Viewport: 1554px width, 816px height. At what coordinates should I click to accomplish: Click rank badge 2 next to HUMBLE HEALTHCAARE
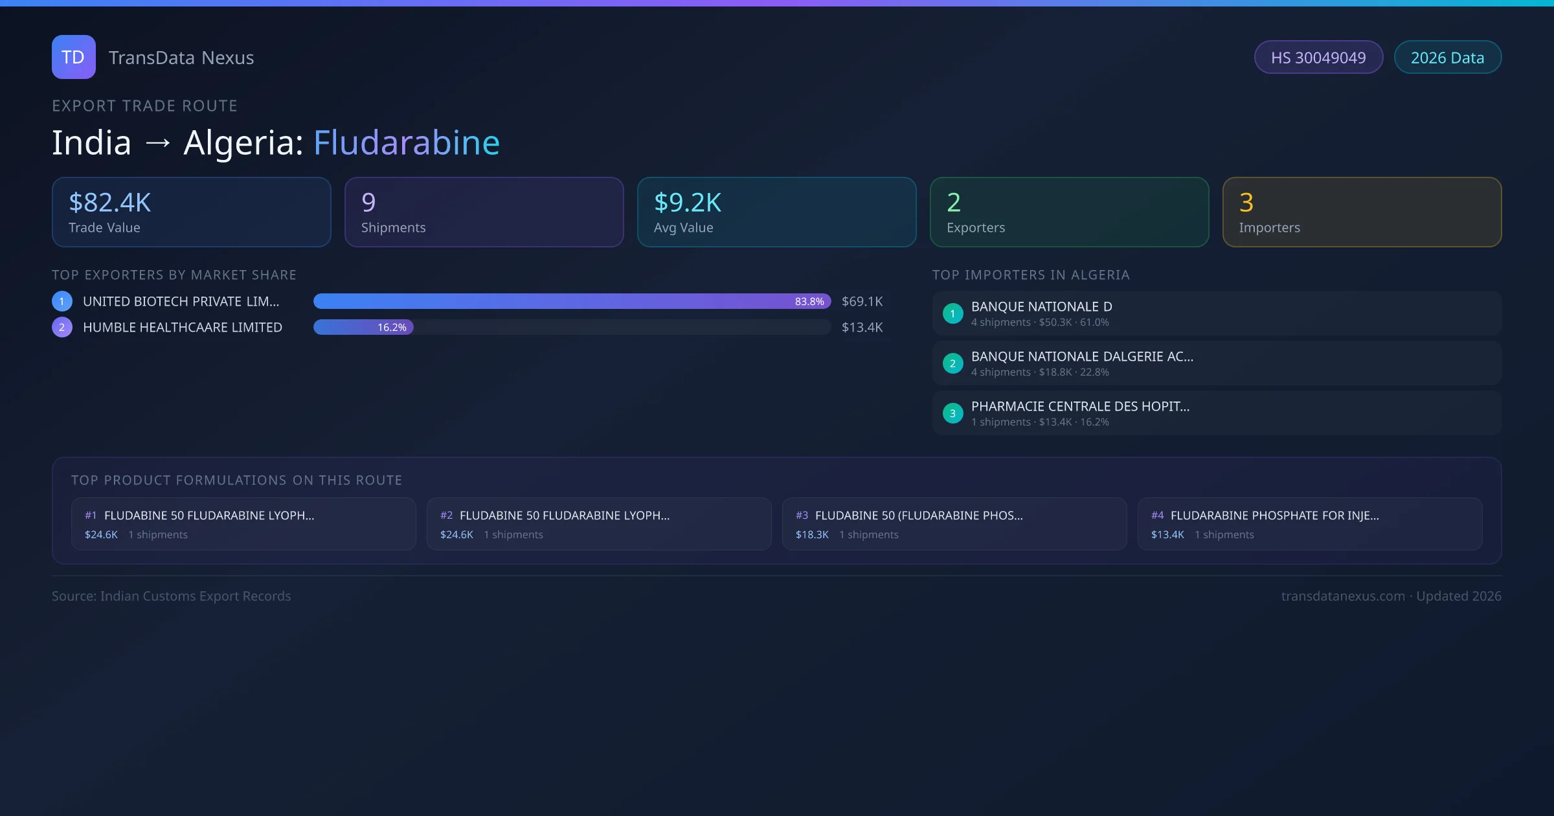pos(62,327)
